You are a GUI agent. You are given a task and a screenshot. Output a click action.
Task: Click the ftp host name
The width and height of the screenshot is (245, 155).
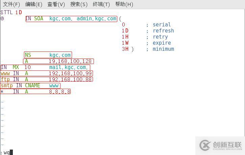pyautogui.click(x=5, y=80)
